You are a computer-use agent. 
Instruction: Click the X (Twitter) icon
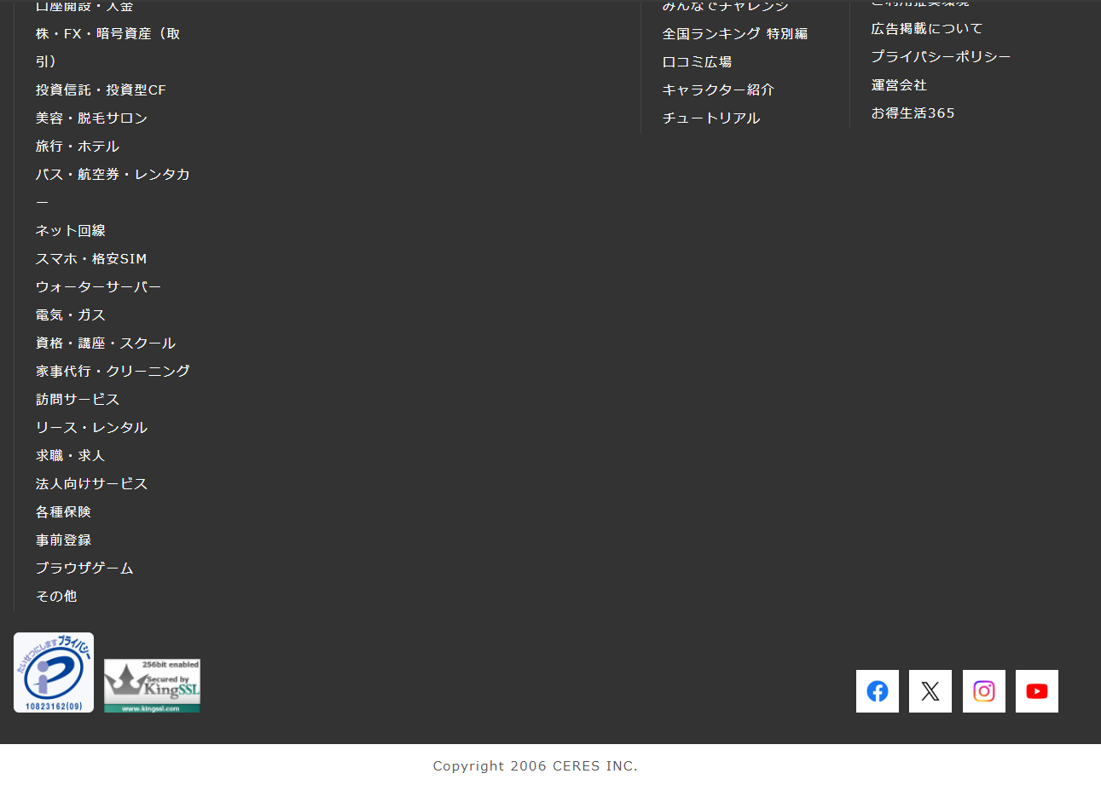tap(930, 691)
